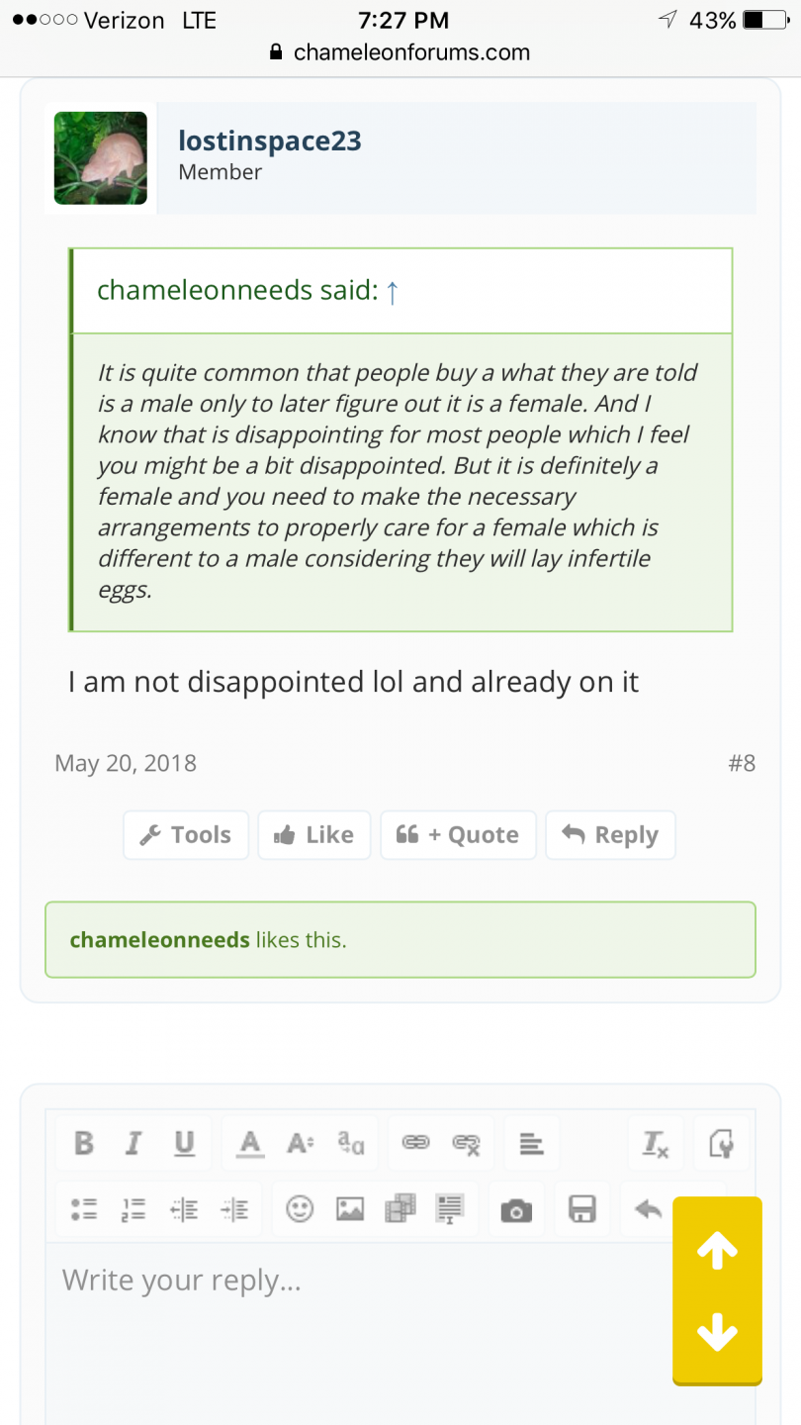
Task: Insert an unordered bullet list
Action: pos(84,1208)
